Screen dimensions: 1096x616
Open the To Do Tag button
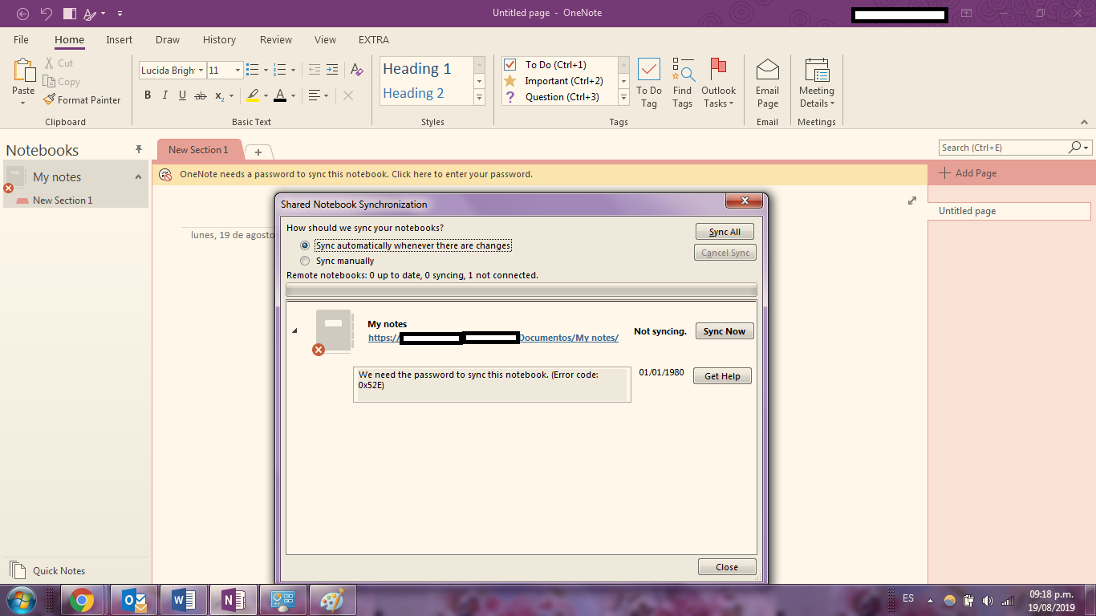tap(649, 83)
